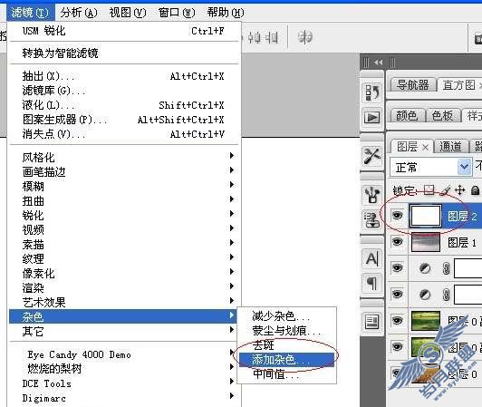Open 抽出(X) from Filter menu
Screen dimensions: 482x407
(123, 76)
